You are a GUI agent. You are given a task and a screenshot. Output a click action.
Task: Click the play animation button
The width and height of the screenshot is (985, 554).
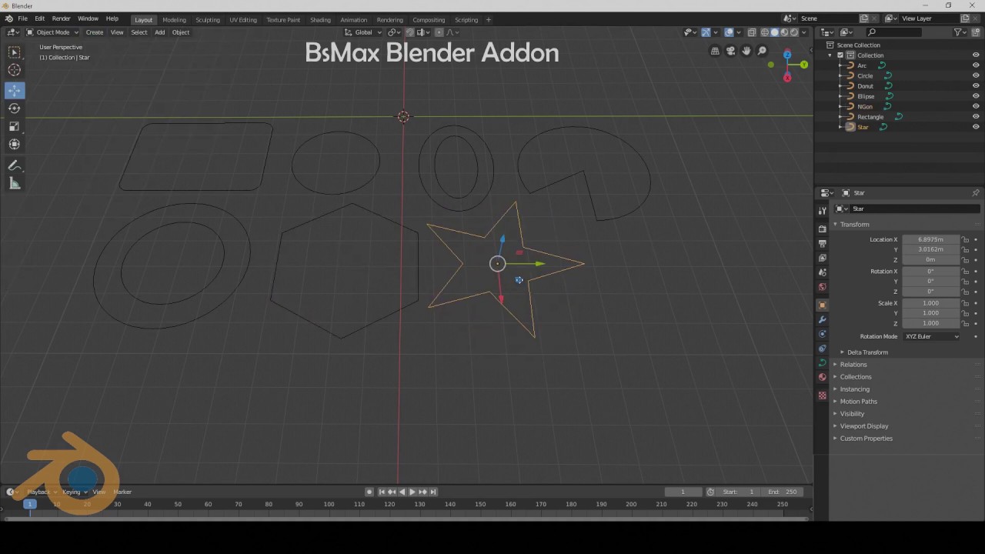point(412,492)
